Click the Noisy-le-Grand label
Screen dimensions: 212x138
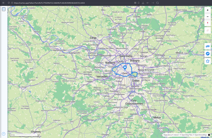[146, 70]
